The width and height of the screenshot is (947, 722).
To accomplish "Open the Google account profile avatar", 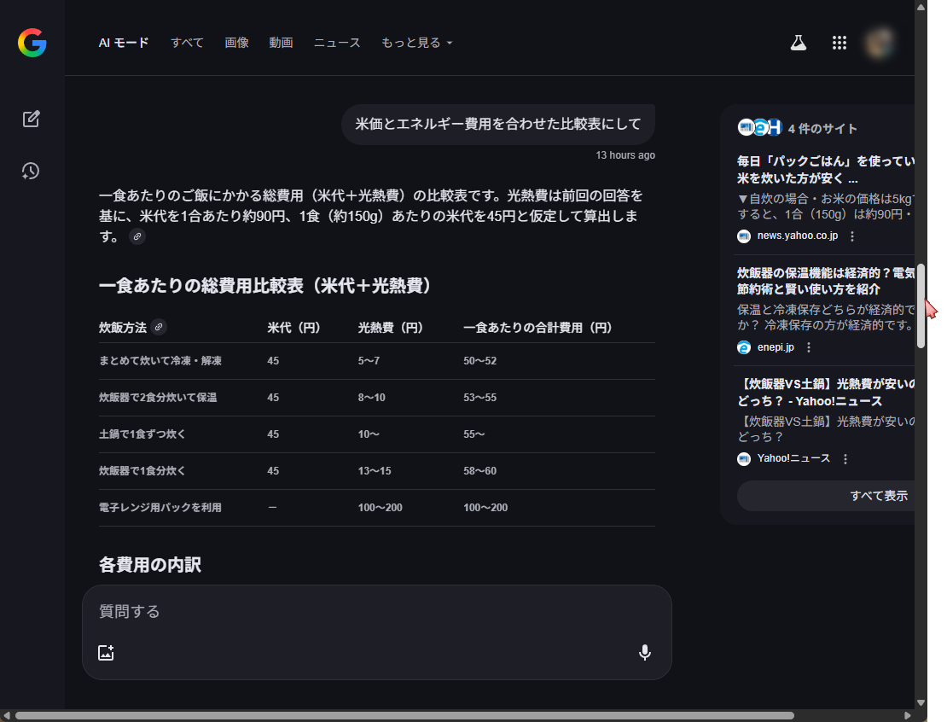I will pos(880,43).
